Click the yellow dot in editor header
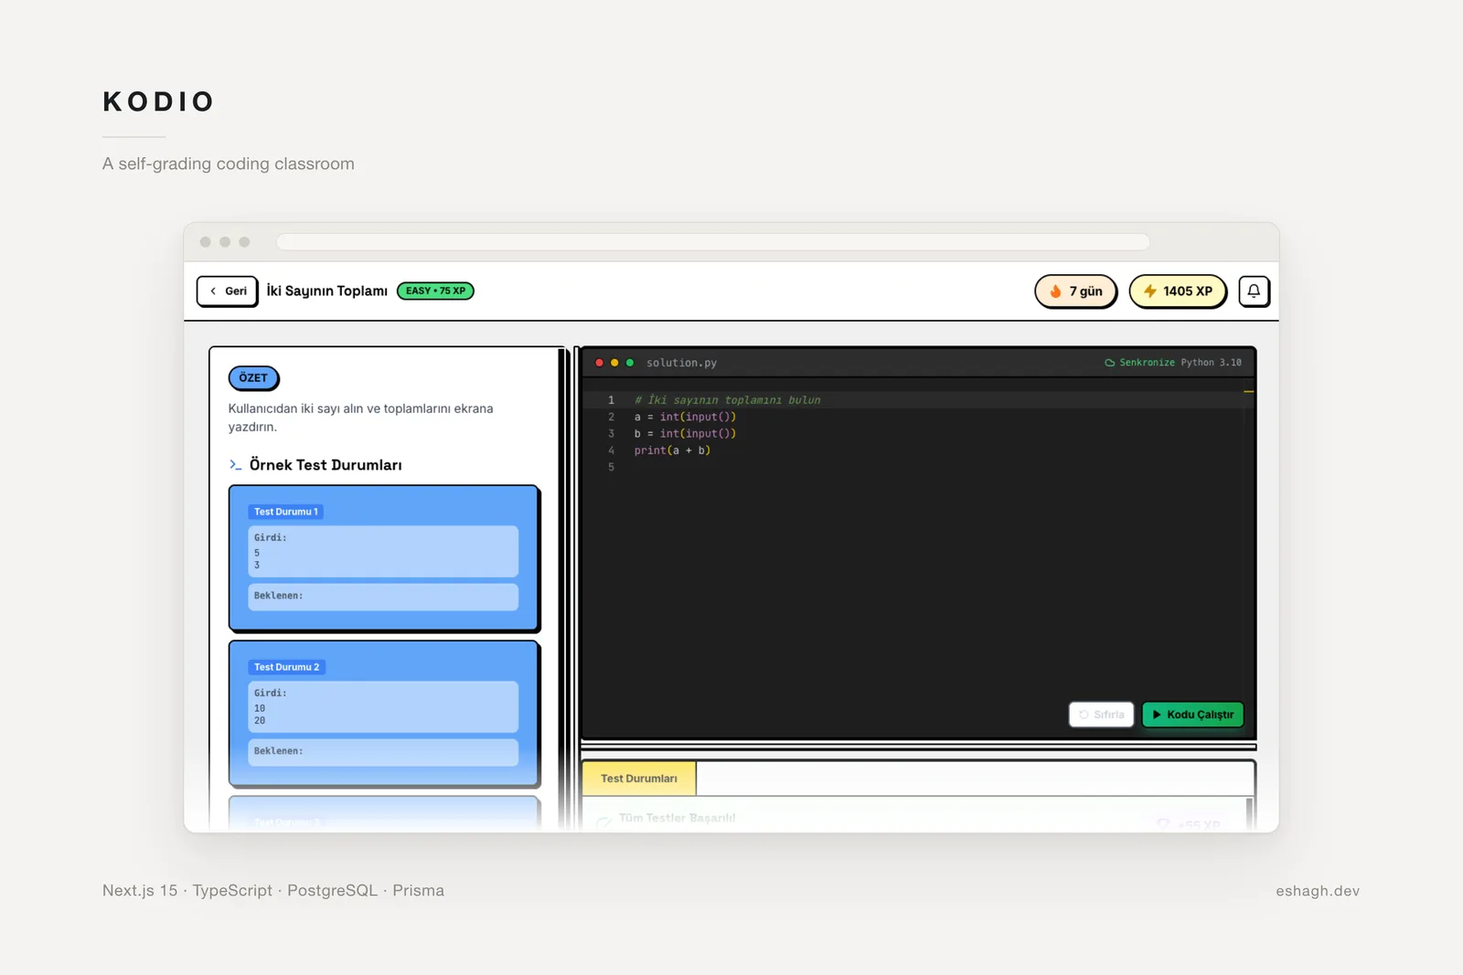The height and width of the screenshot is (975, 1463). click(614, 363)
